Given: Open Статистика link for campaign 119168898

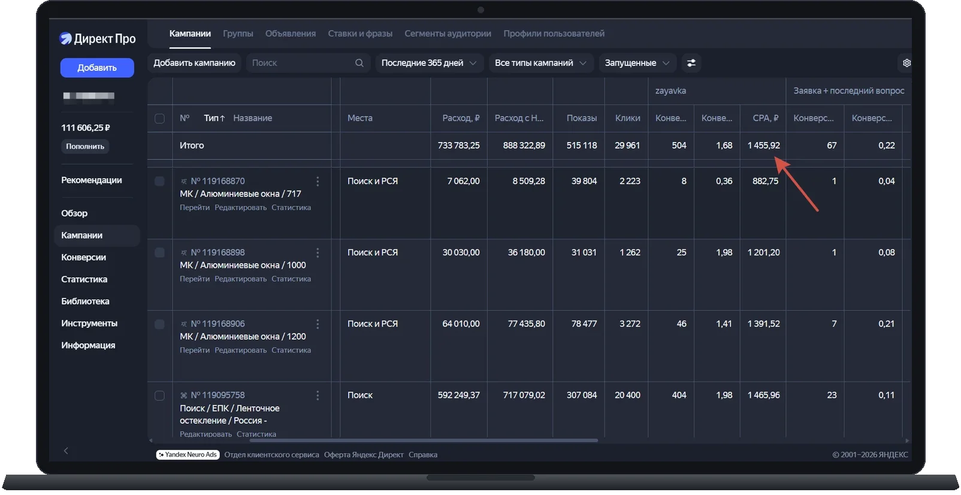Looking at the screenshot, I should pyautogui.click(x=291, y=279).
